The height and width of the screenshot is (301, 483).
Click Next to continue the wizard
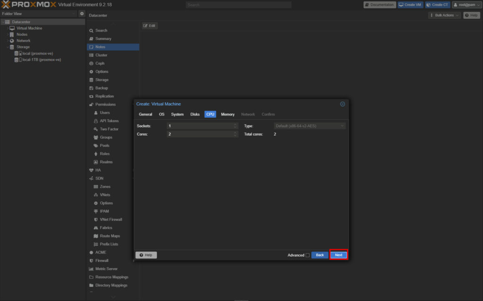[338, 255]
